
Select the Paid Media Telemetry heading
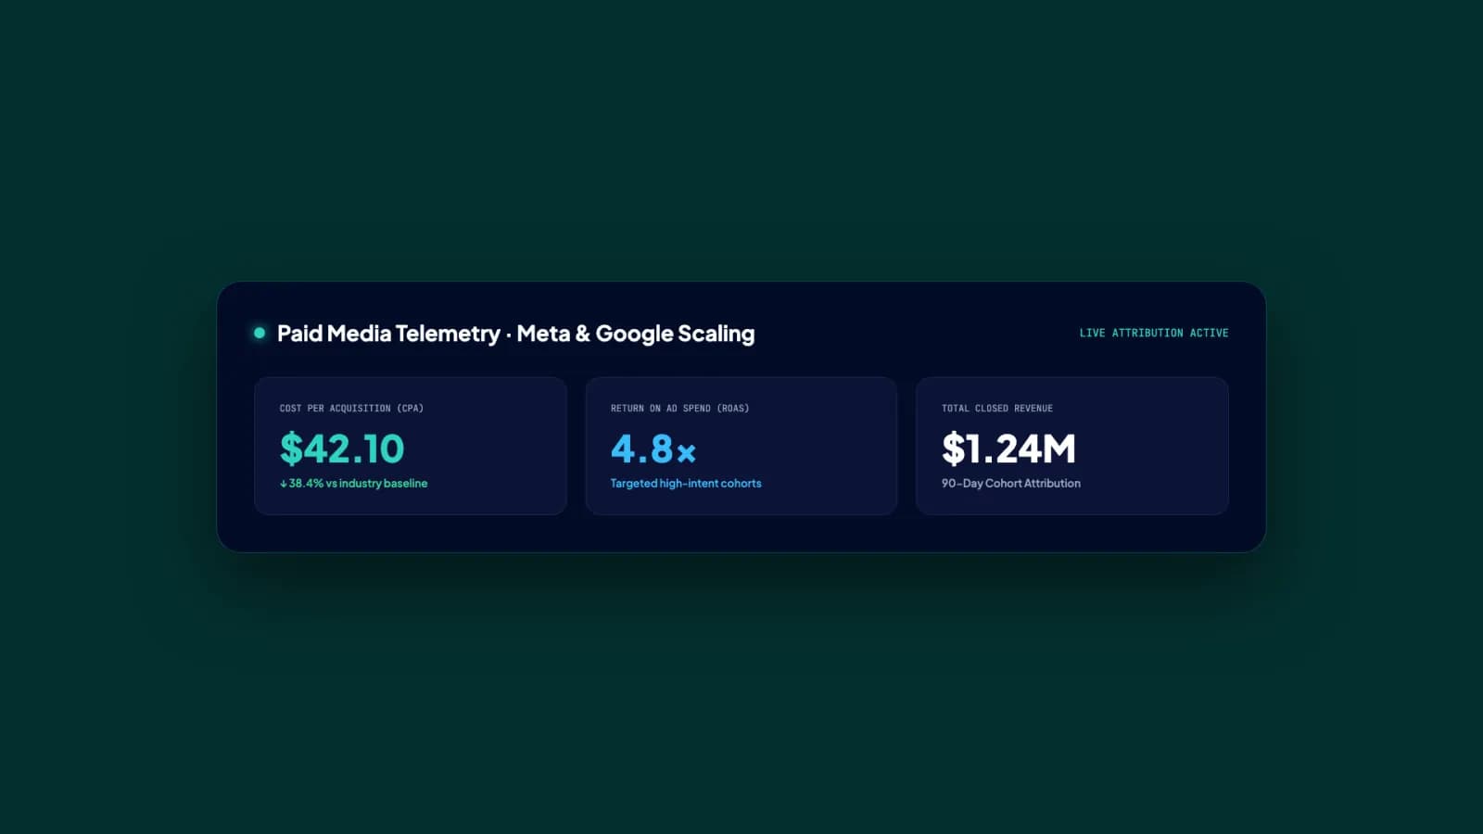coord(515,334)
